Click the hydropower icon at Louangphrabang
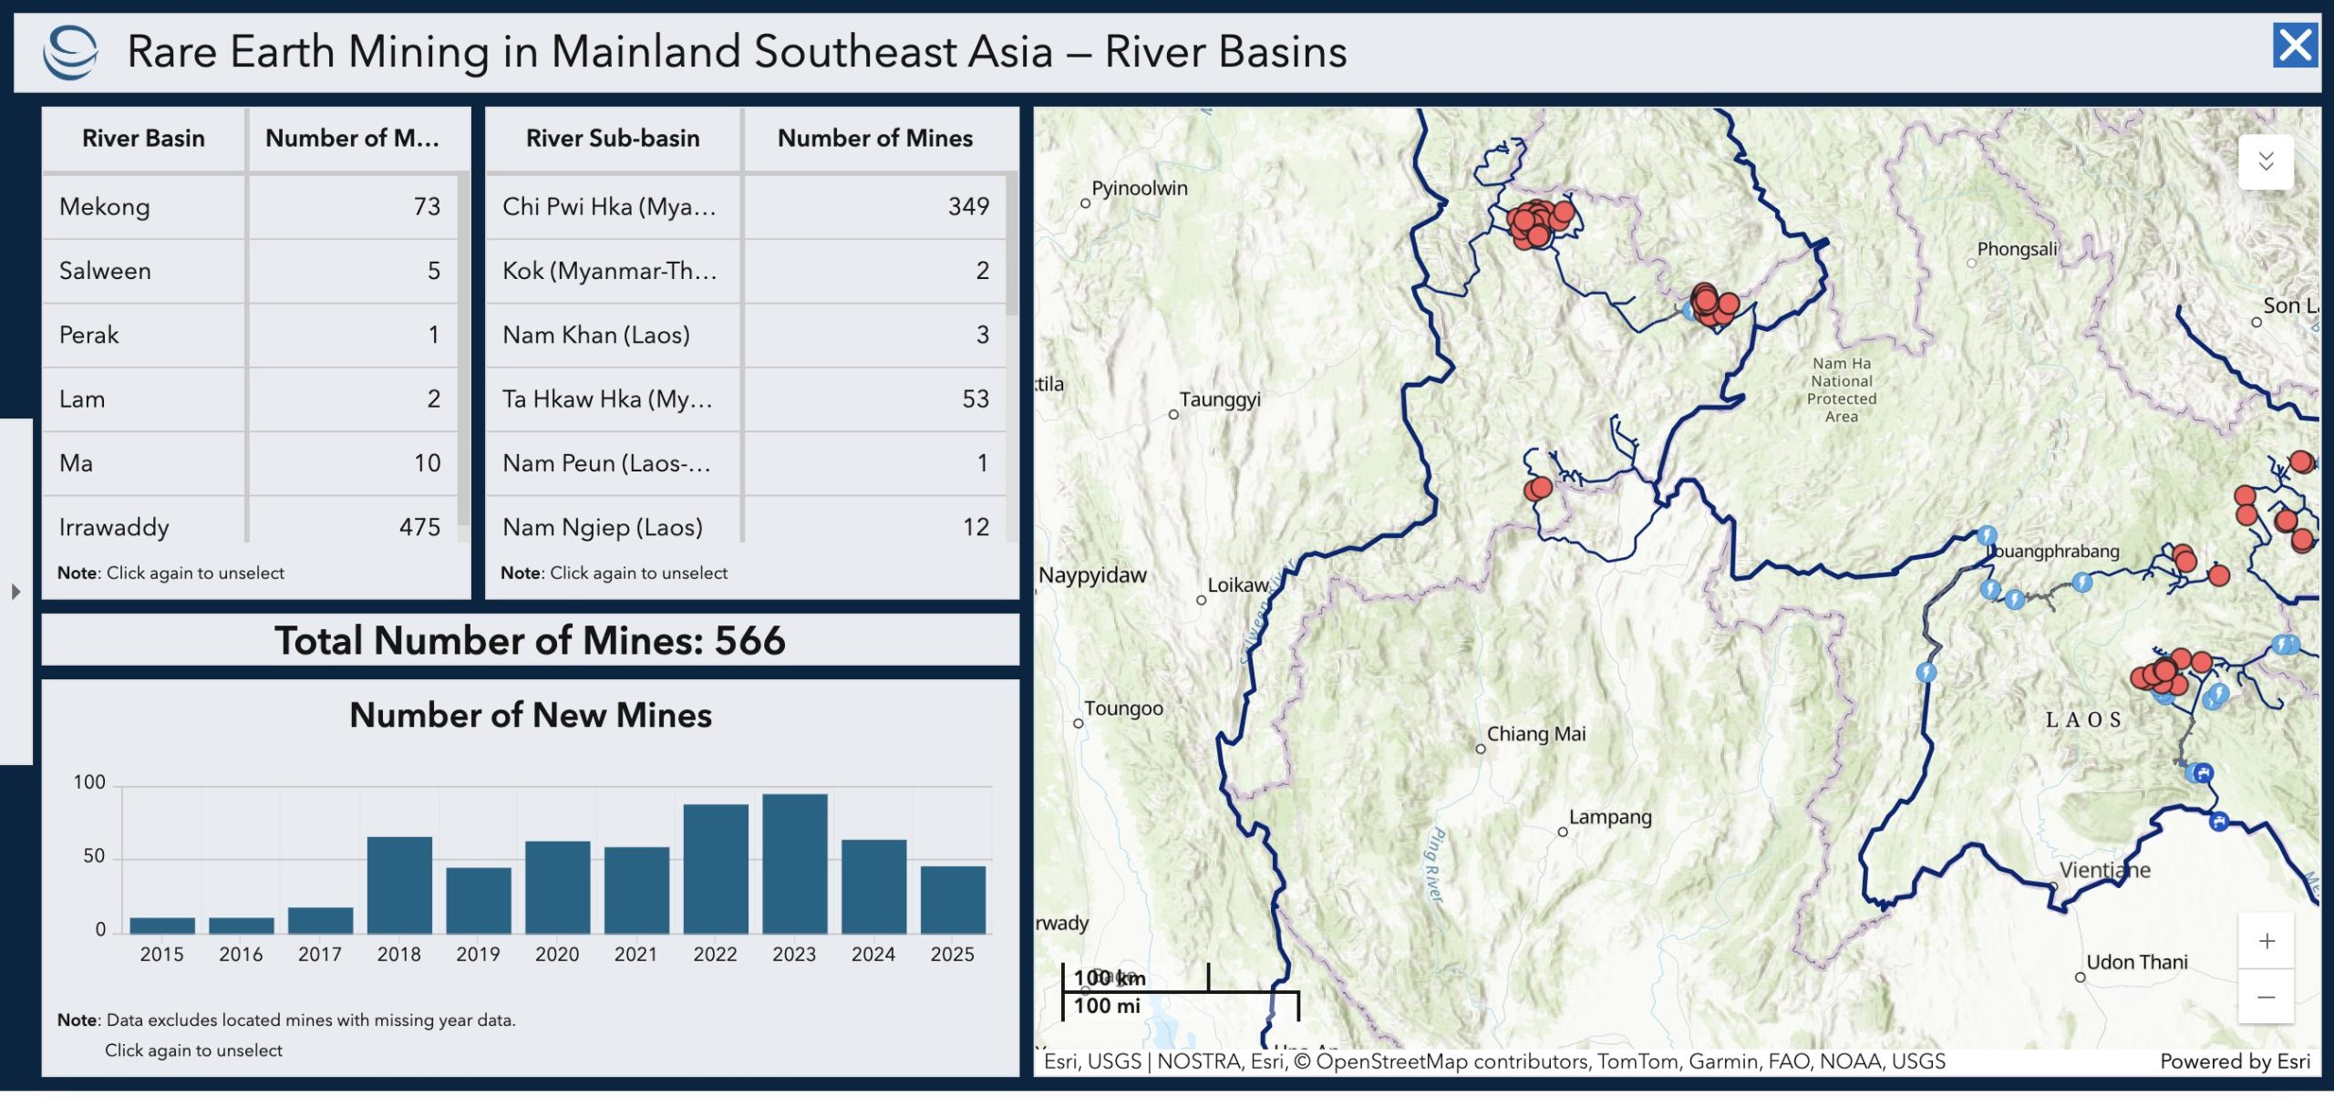The image size is (2334, 1097). tap(1987, 536)
